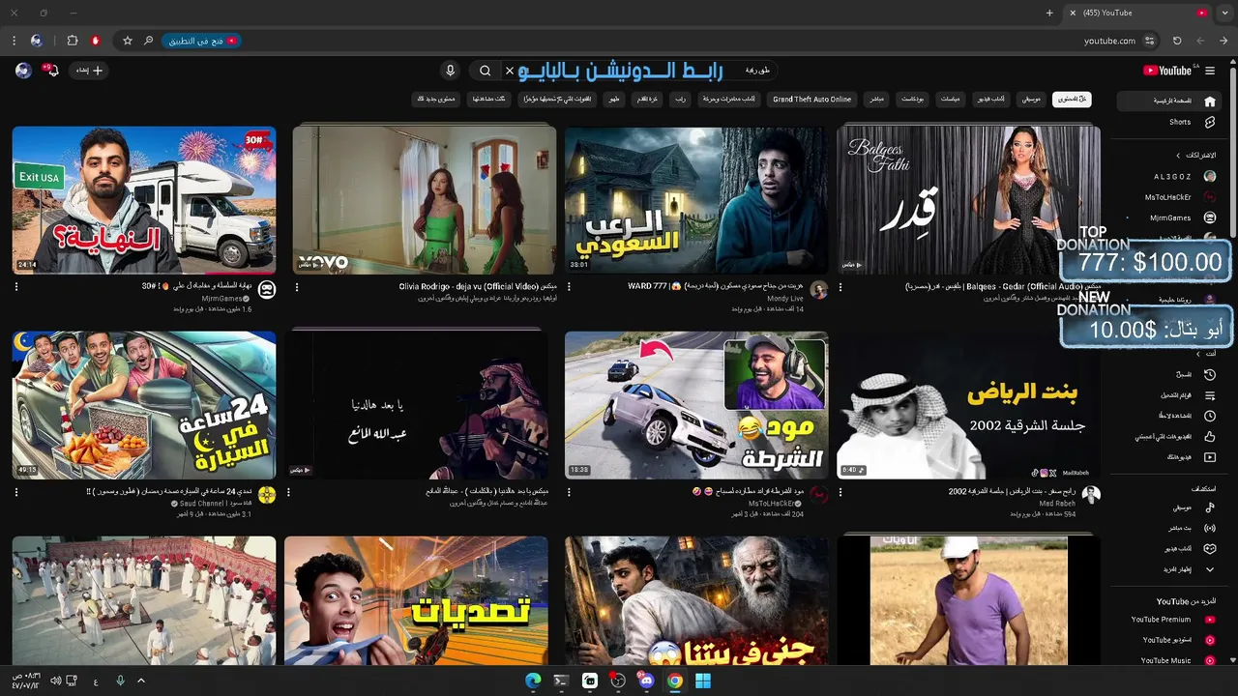Open a new tab with plus button

click(1049, 13)
